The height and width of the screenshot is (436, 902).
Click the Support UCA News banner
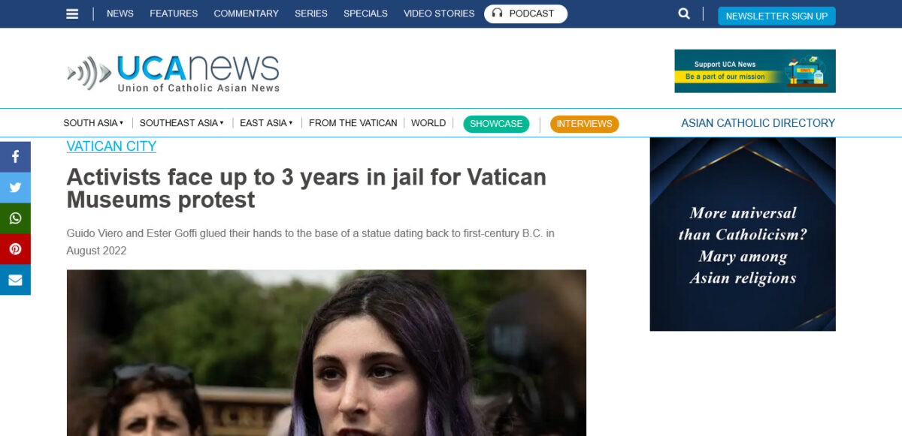point(755,71)
